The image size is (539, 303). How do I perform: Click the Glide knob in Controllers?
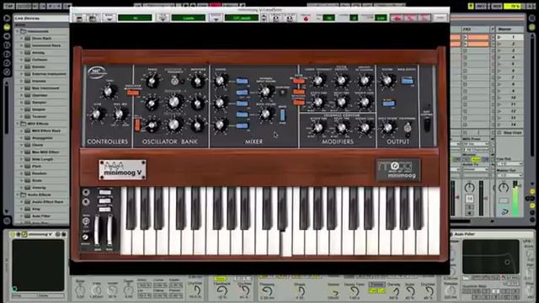point(98,114)
